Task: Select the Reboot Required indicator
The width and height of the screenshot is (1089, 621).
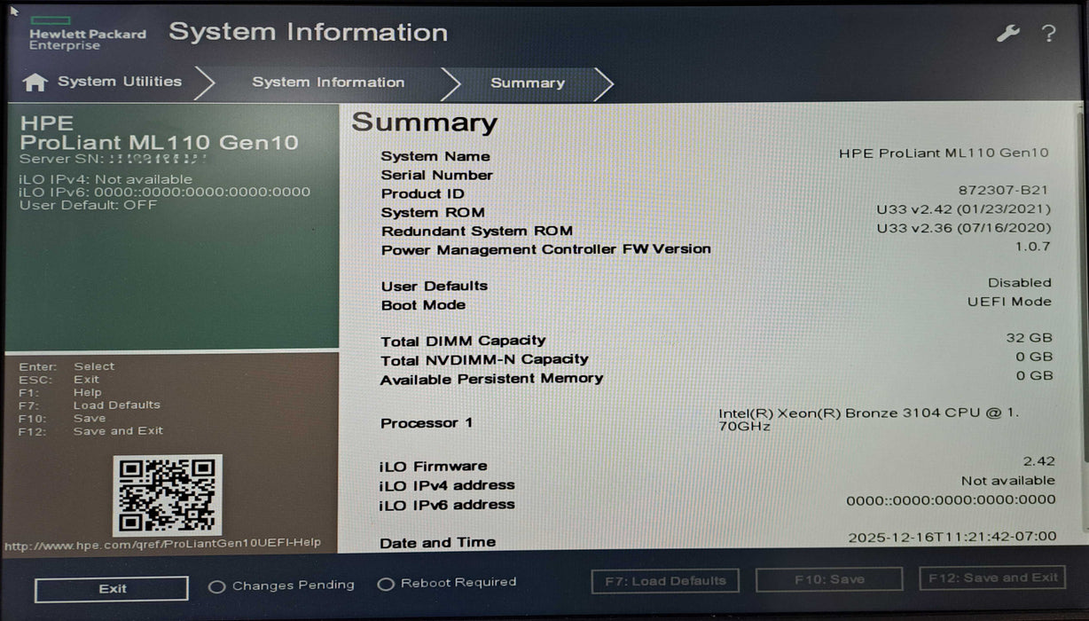Action: click(x=447, y=583)
